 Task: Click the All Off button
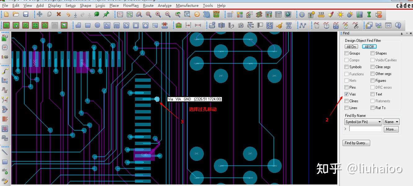(x=369, y=46)
